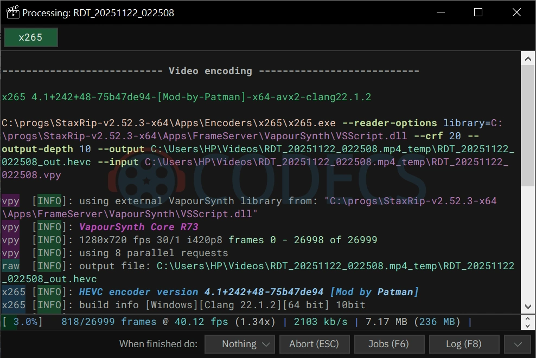Click the 'VapourSynth Core R73' log line
This screenshot has width=536, height=358.
coord(138,227)
